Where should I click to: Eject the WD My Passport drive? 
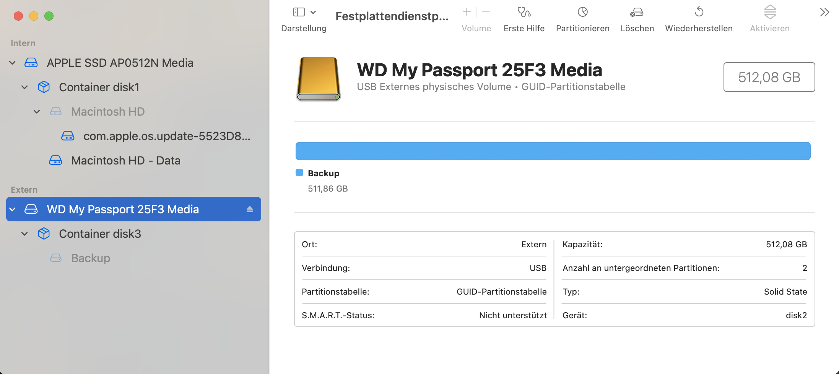click(250, 209)
